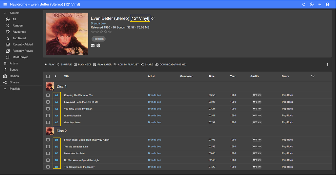Screen dimensions: 336x175
Task: Click the Time column header
Action: point(212,76)
